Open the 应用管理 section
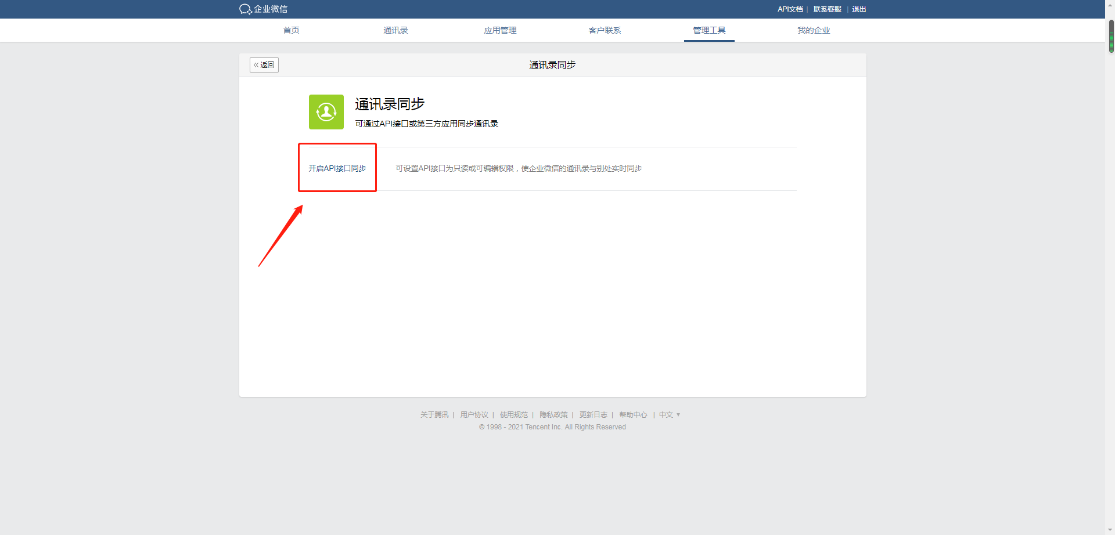Screen dimensions: 1115x535 [x=500, y=30]
